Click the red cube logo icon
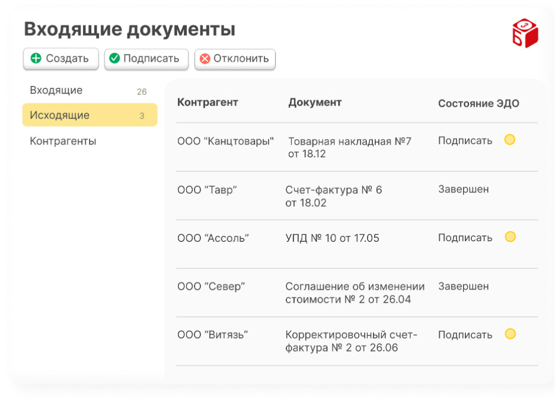The image size is (555, 402). coord(525,33)
